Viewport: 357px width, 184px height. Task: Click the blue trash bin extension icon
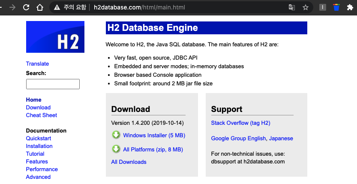pos(336,7)
